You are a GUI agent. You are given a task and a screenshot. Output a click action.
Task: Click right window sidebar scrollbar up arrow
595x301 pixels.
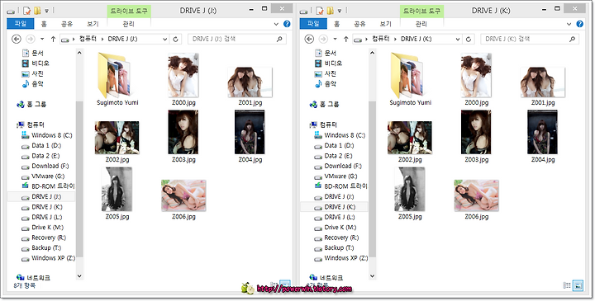(x=372, y=53)
